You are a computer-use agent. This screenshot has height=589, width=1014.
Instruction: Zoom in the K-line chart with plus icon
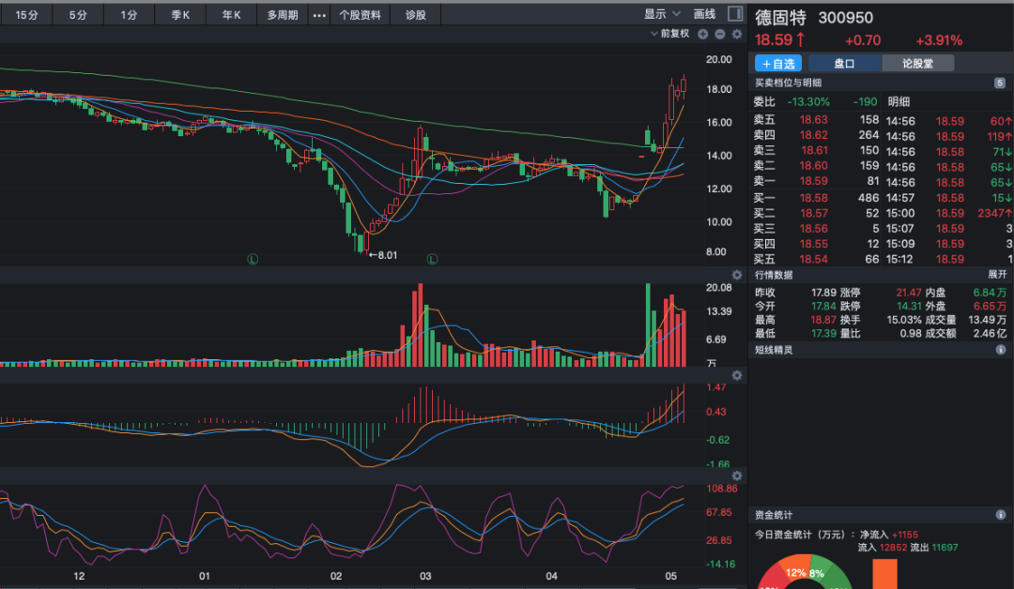tap(703, 34)
